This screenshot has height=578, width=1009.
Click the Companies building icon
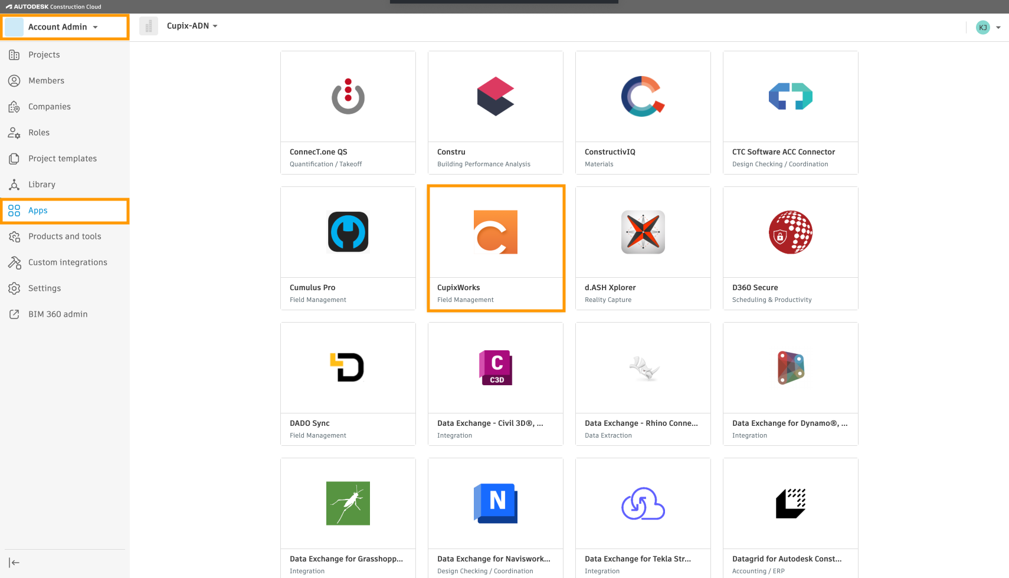pos(14,107)
